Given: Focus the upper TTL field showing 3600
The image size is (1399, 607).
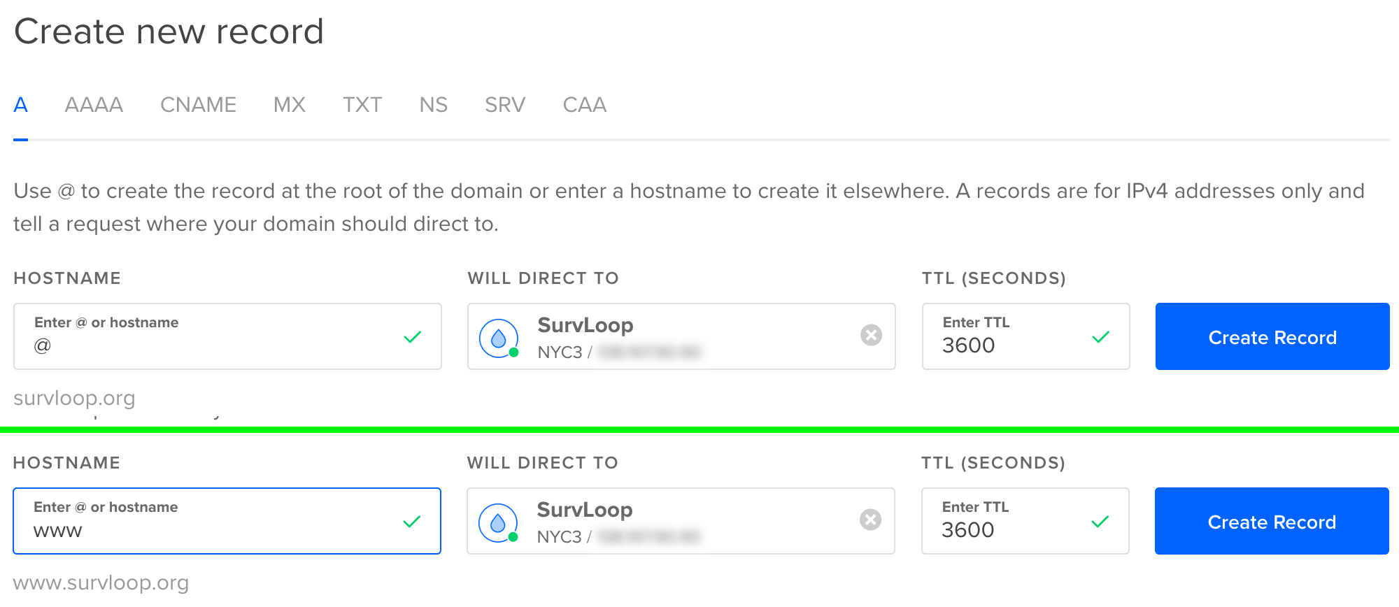Looking at the screenshot, I should click(x=1026, y=336).
